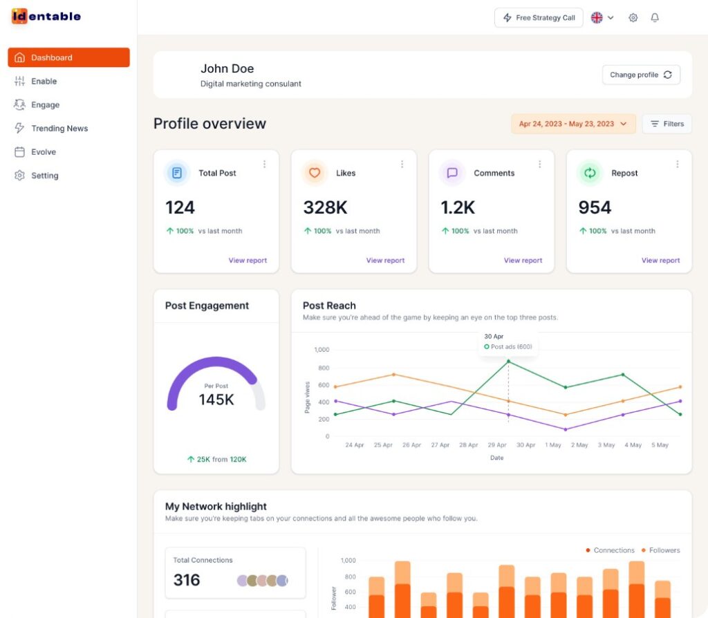Select the Engage sidebar icon
This screenshot has width=708, height=618.
[19, 104]
